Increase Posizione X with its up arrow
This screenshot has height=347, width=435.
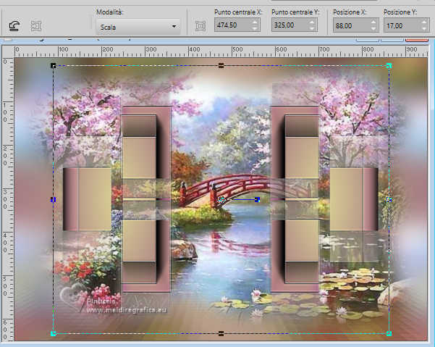pyautogui.click(x=373, y=22)
